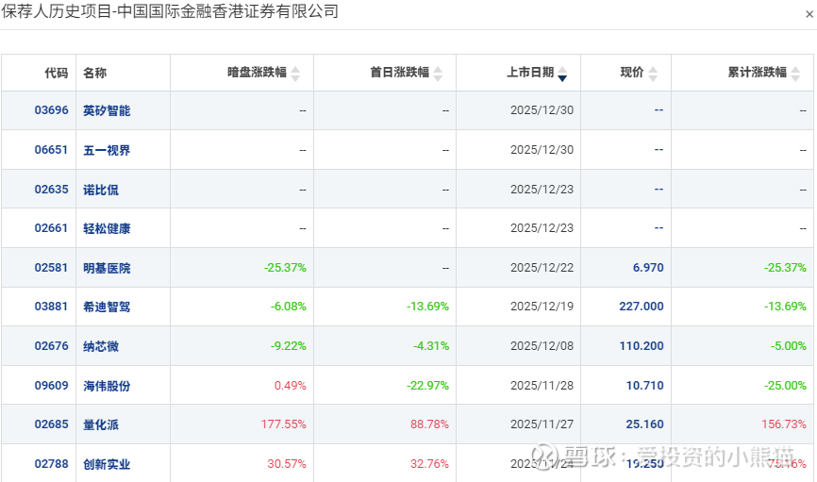Image resolution: width=817 pixels, height=482 pixels.
Task: Click the 首日涨跌幅 header label
Action: [400, 73]
